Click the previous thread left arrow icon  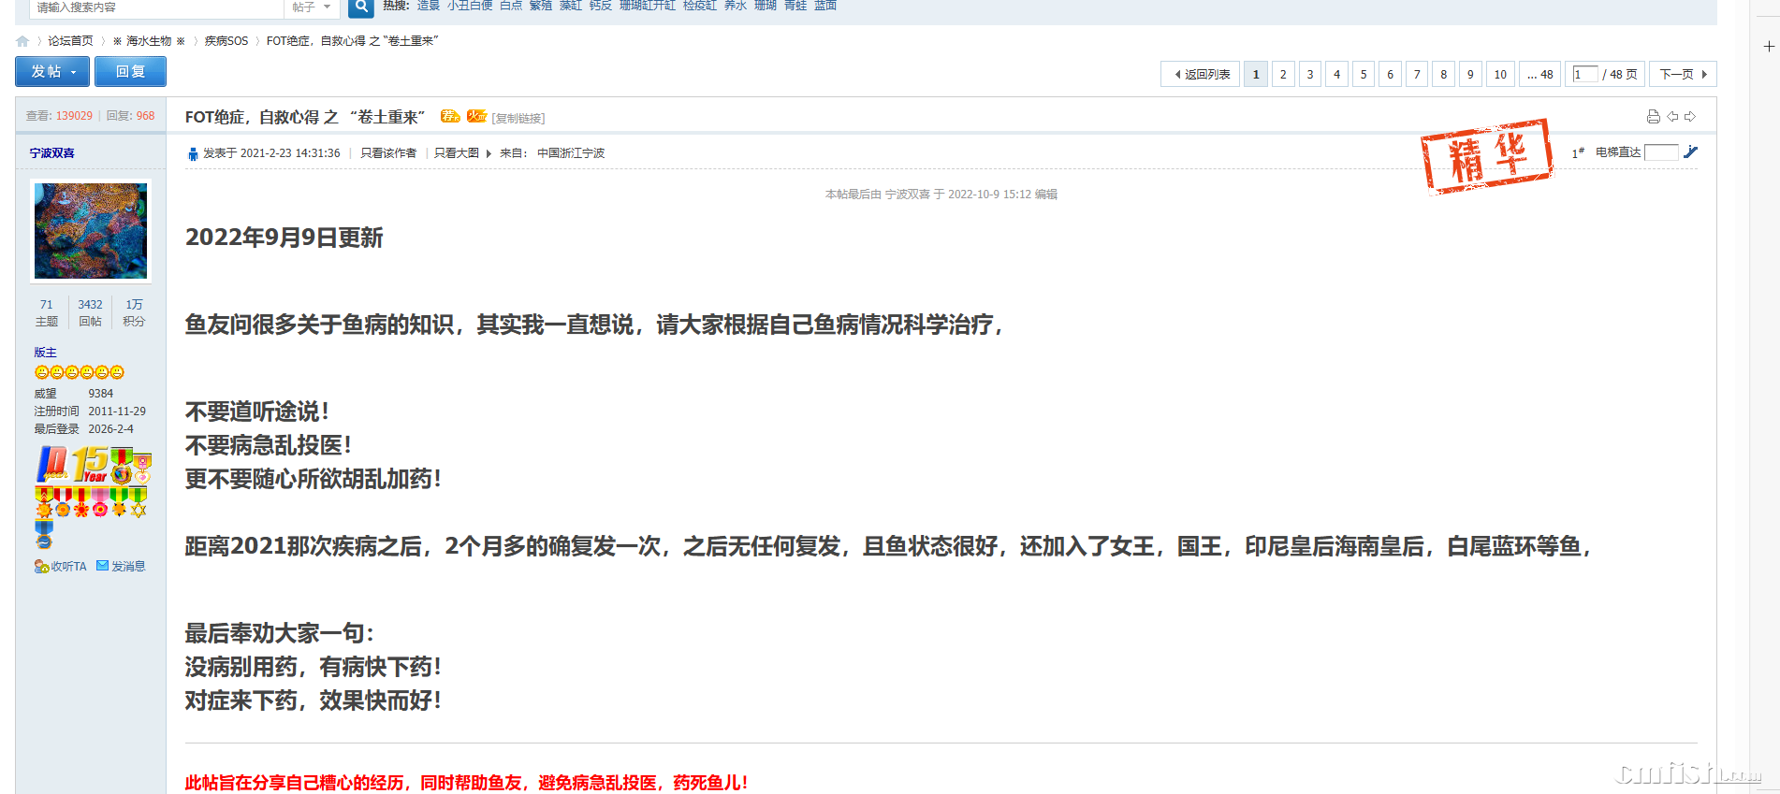click(1672, 117)
